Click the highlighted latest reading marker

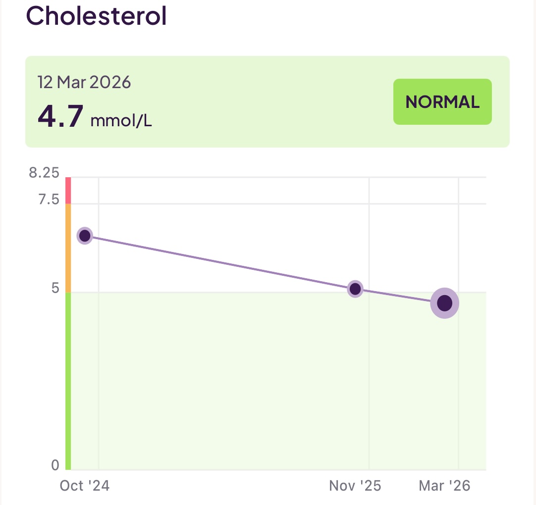click(445, 303)
